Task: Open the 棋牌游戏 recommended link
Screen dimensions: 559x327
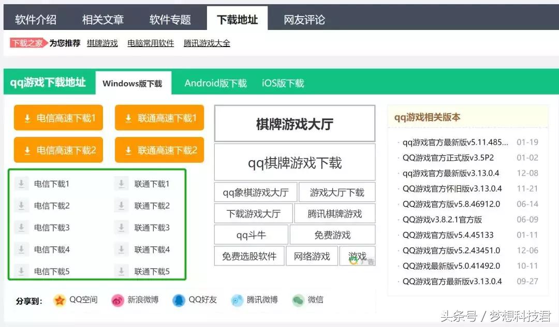Action: tap(102, 43)
